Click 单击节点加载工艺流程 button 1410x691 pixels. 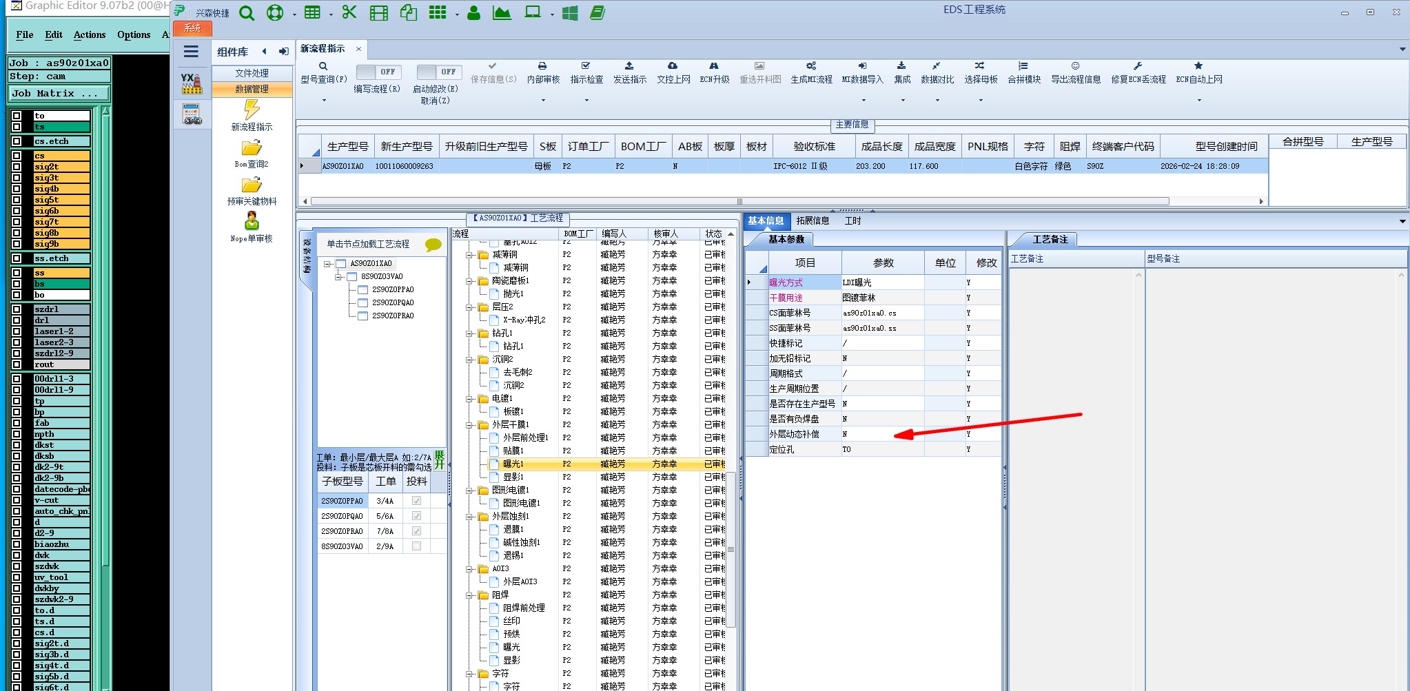pyautogui.click(x=368, y=244)
